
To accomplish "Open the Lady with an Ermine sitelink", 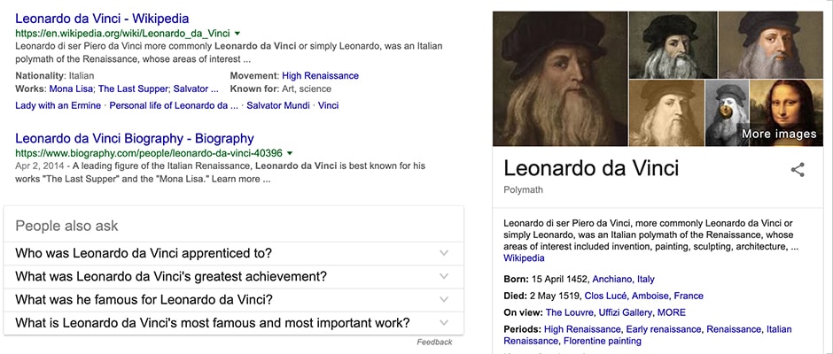I will [58, 105].
